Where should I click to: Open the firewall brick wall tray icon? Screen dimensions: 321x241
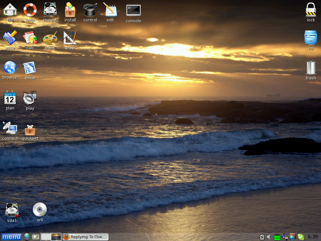pyautogui.click(x=293, y=237)
